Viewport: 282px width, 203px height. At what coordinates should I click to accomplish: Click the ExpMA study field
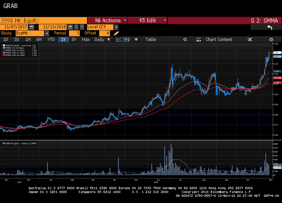[30, 33]
